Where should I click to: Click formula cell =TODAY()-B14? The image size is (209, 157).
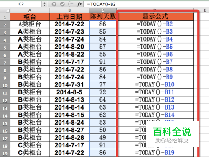tap(155, 115)
